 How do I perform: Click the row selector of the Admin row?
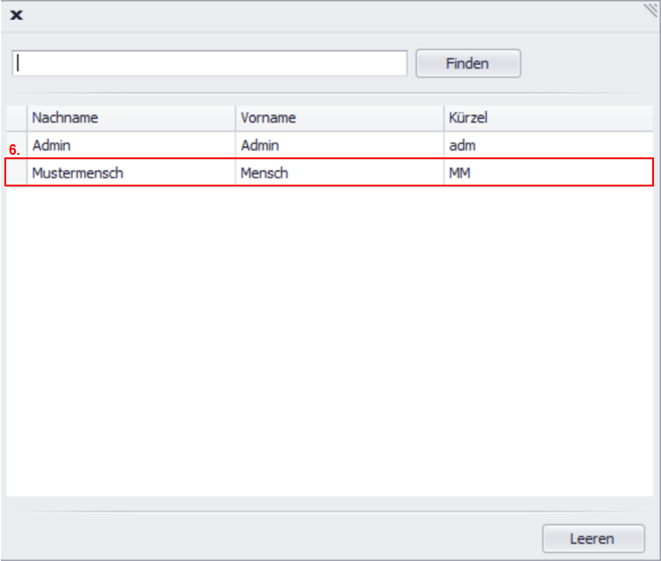pyautogui.click(x=17, y=145)
